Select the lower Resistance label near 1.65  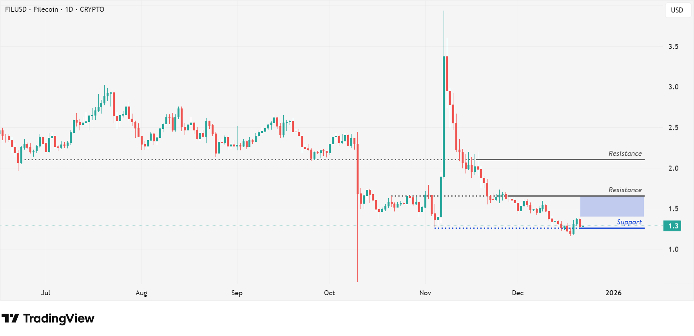625,190
